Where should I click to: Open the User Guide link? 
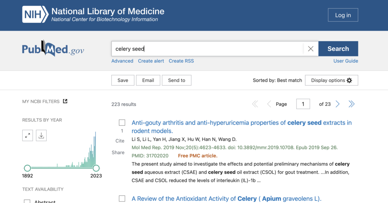[346, 61]
